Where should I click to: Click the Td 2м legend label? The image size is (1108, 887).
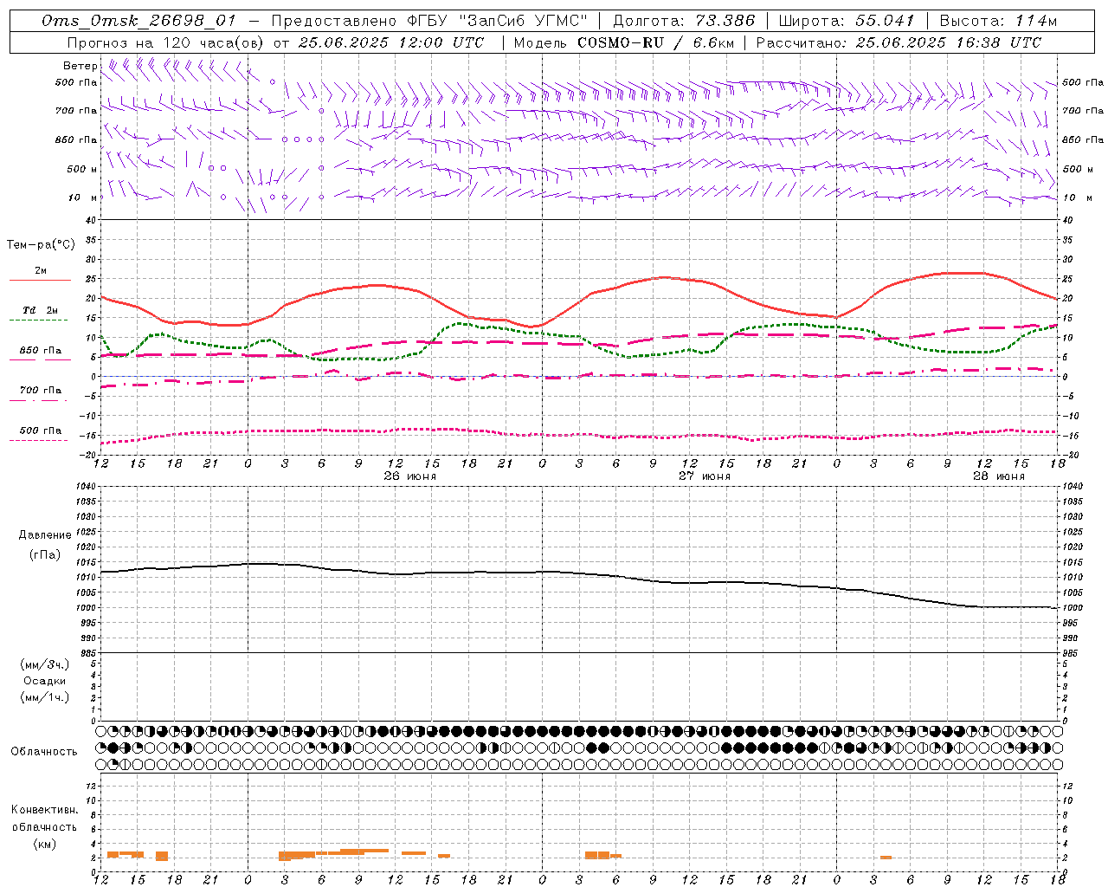40,310
